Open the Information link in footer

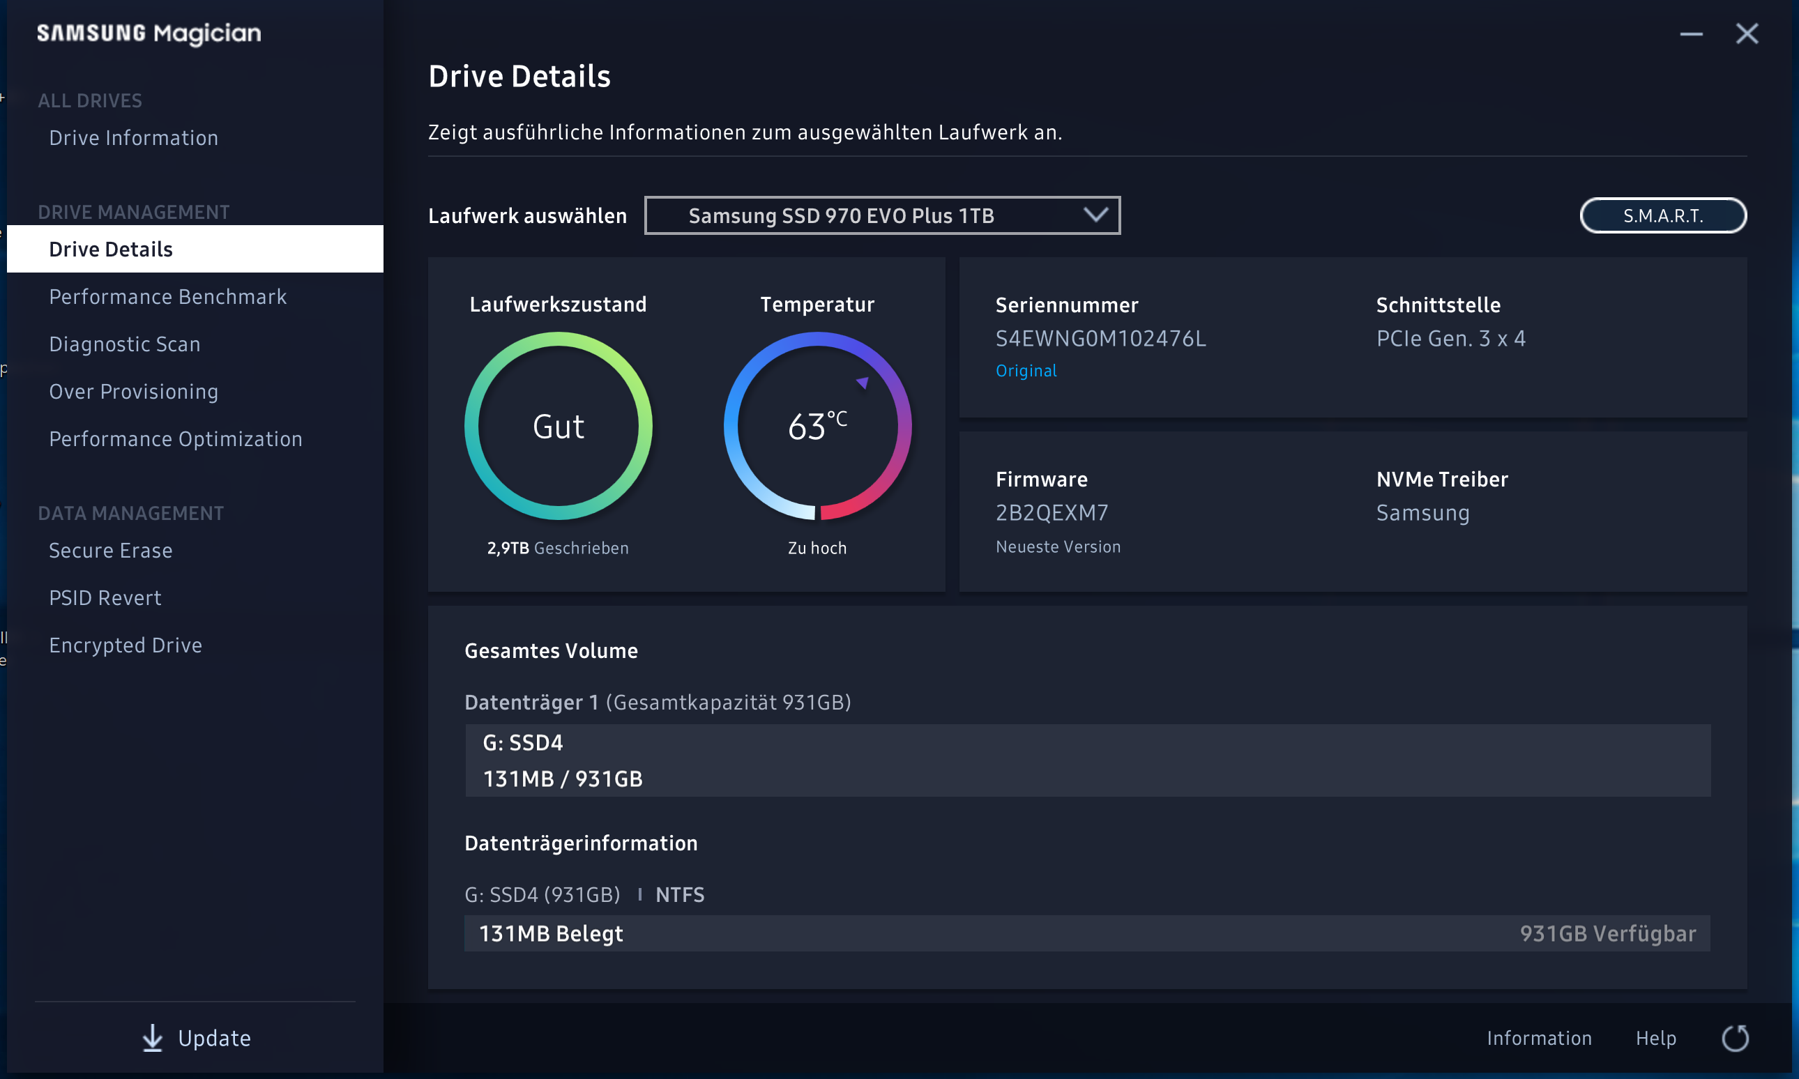tap(1540, 1038)
